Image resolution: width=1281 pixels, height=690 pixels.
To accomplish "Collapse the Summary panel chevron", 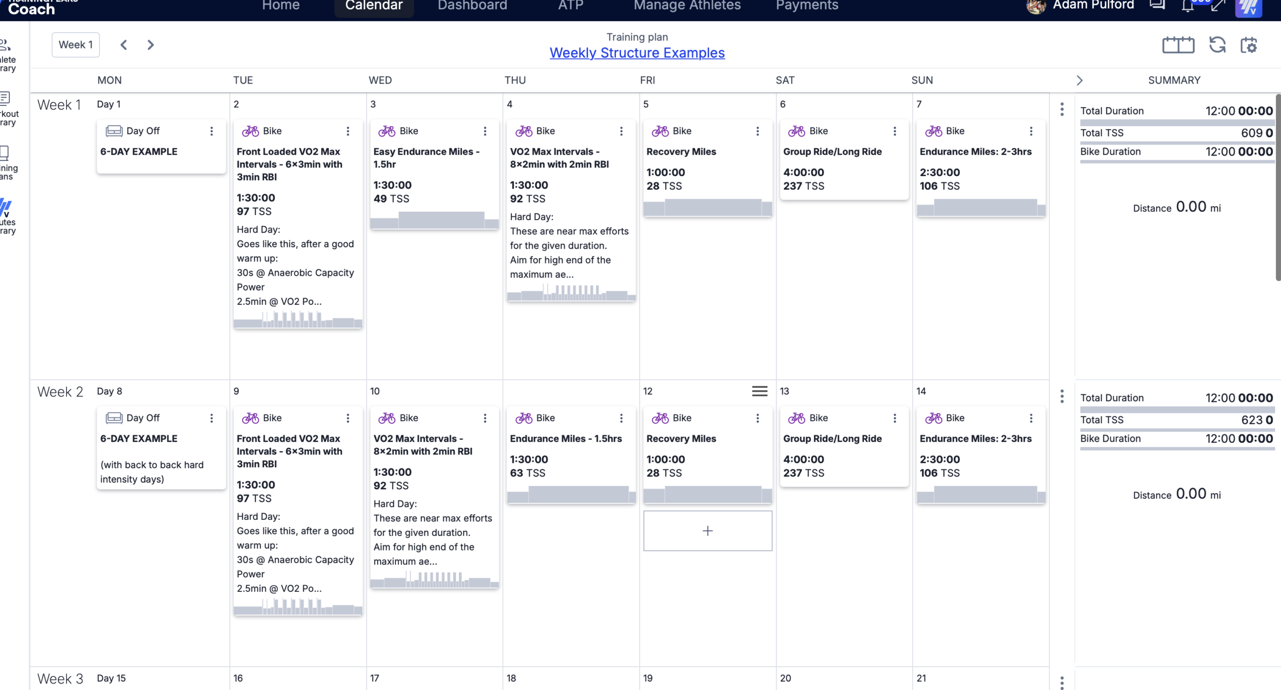I will tap(1079, 81).
